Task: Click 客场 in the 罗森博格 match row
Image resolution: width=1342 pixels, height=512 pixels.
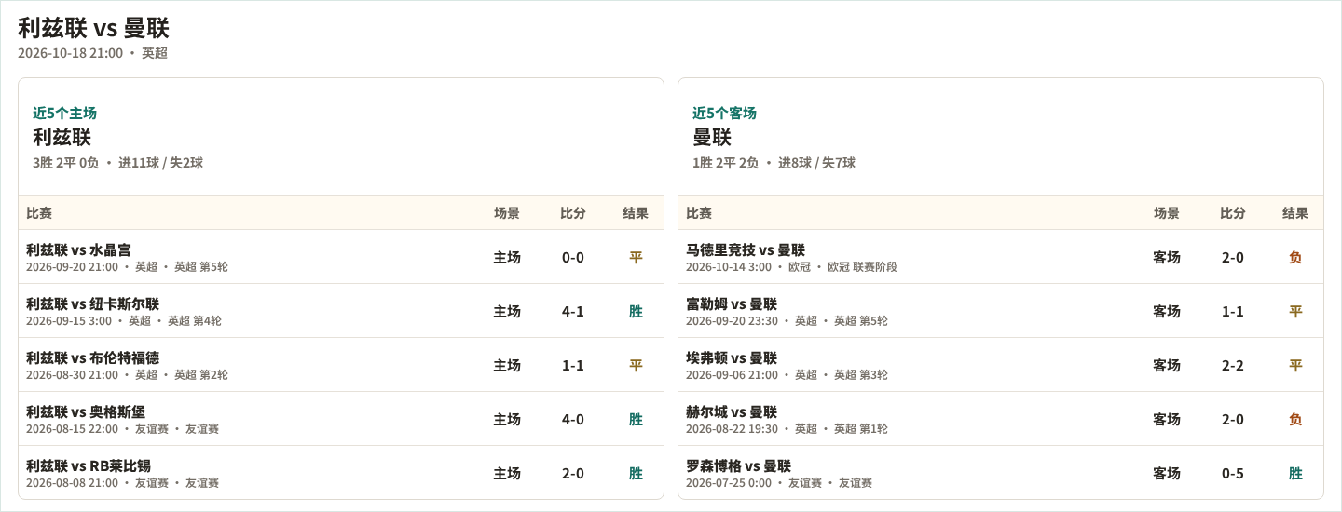Action: click(1167, 473)
